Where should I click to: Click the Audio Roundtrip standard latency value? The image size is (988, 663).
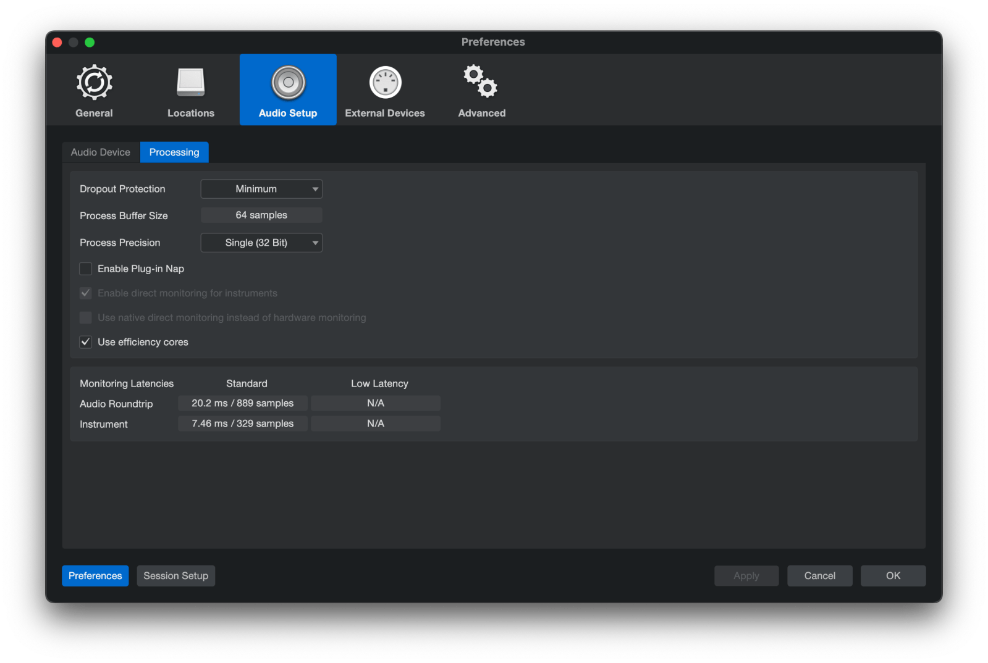[x=242, y=403]
